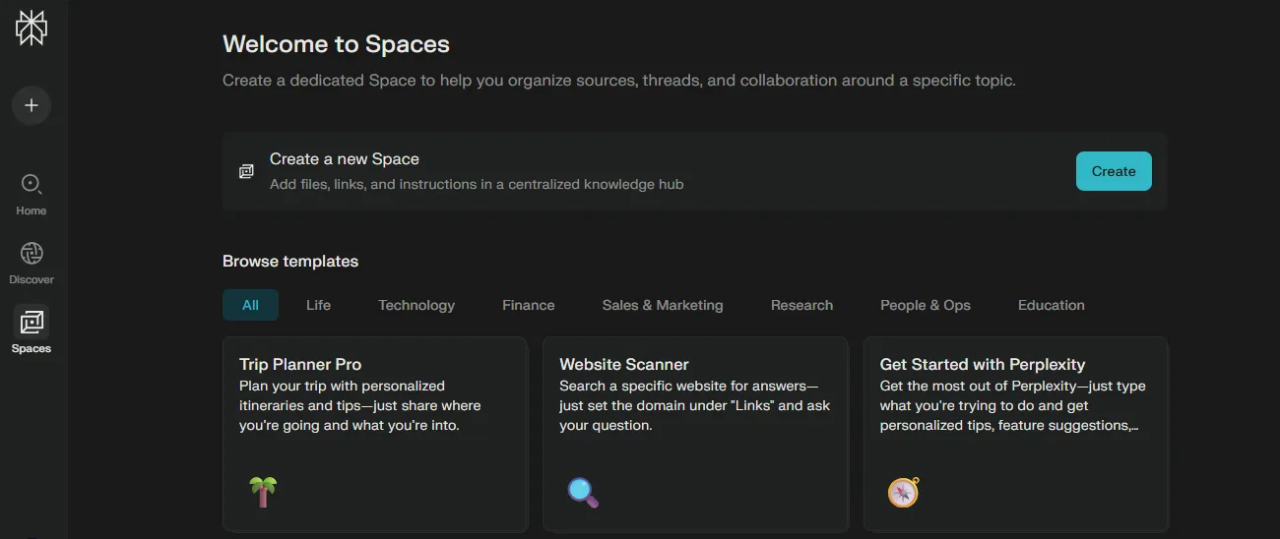The width and height of the screenshot is (1280, 539).
Task: Open the Home search icon
Action: [x=32, y=184]
